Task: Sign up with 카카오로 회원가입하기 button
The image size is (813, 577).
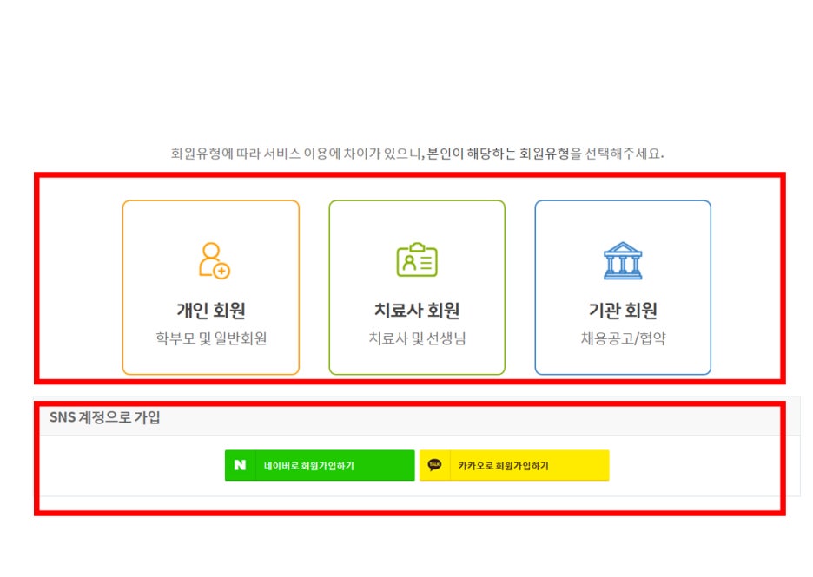Action: (x=514, y=465)
